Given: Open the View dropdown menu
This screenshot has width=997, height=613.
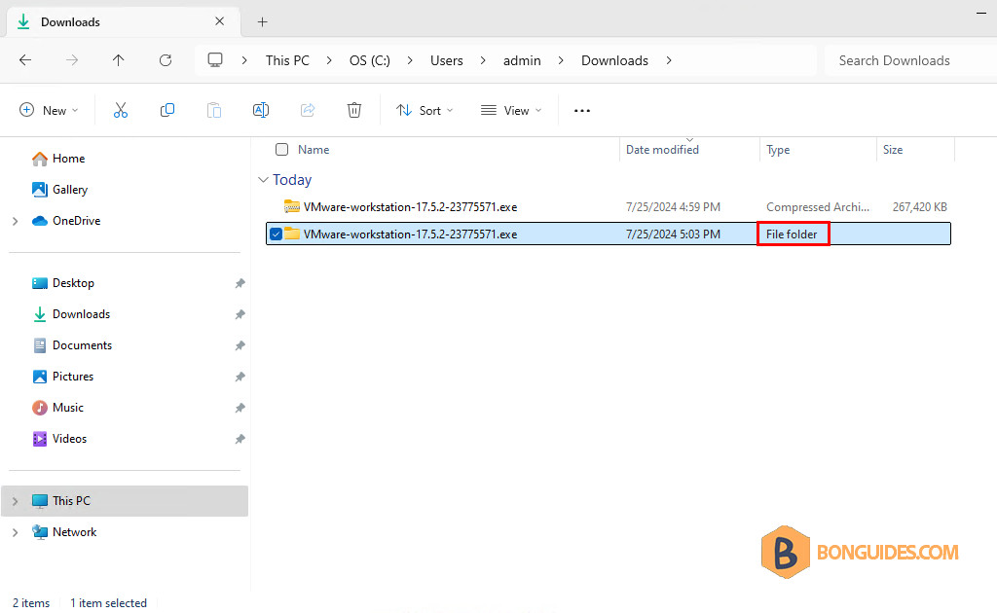Looking at the screenshot, I should point(511,111).
